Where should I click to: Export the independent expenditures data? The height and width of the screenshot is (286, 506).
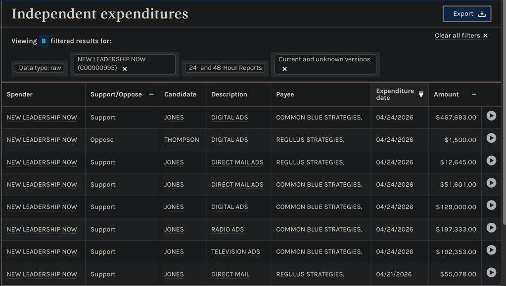466,14
